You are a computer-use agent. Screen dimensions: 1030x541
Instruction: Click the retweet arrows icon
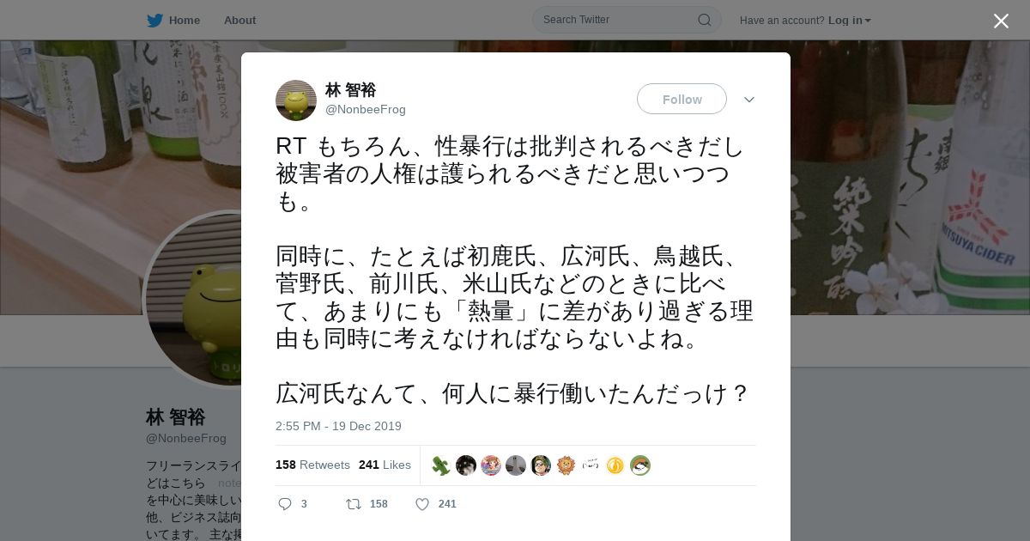click(353, 504)
